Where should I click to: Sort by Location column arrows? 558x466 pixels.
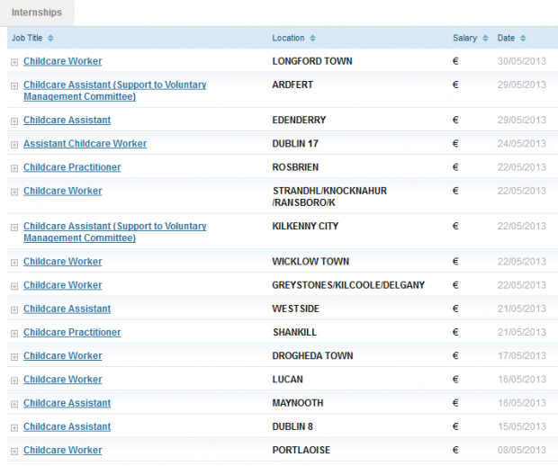pos(312,38)
